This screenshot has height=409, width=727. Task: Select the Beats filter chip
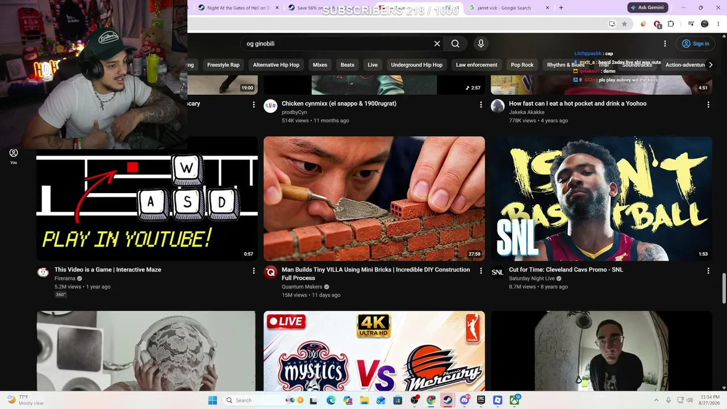348,65
